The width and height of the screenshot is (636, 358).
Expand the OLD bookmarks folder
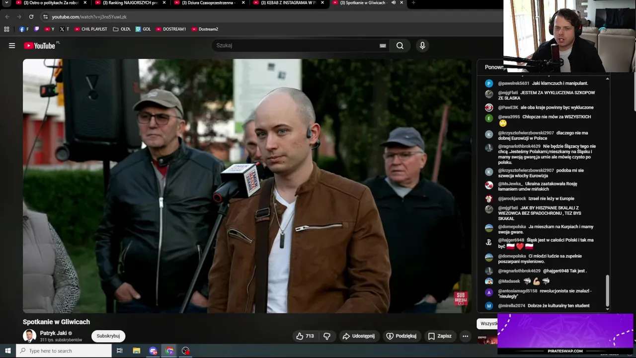point(122,29)
